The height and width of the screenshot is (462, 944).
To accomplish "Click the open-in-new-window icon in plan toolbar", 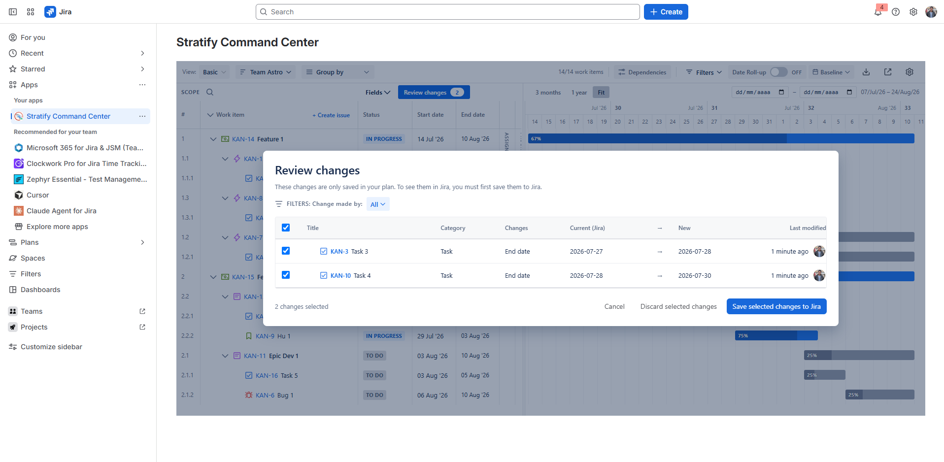I will point(888,72).
